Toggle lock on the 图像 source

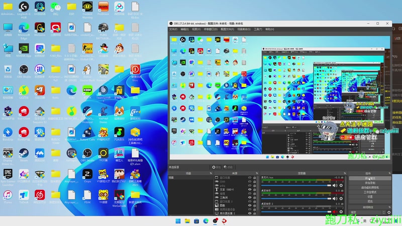pos(255,205)
